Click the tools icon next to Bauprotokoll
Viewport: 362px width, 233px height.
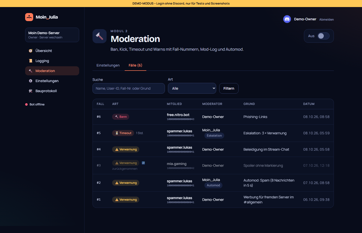tap(31, 91)
